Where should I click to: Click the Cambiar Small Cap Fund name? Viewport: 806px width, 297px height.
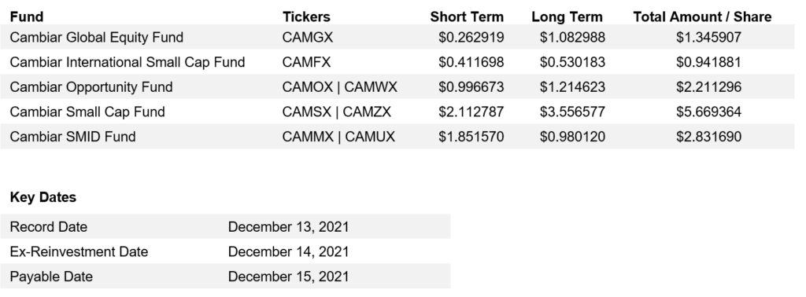pos(87,112)
